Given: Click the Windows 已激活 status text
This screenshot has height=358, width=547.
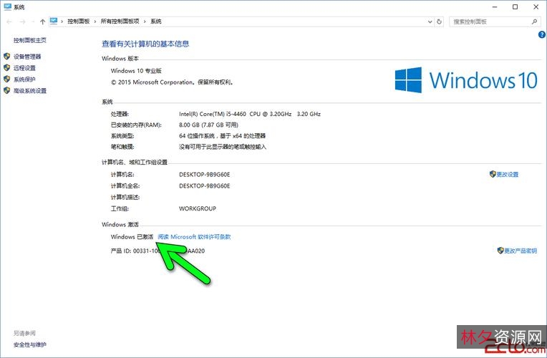Looking at the screenshot, I should [x=132, y=236].
